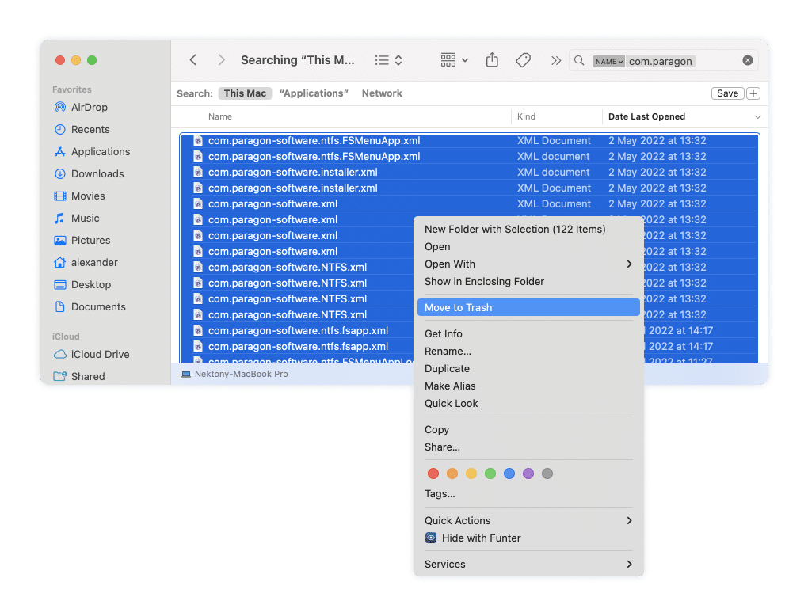The width and height of the screenshot is (808, 616).
Task: Select the Network search scope
Action: click(x=382, y=93)
